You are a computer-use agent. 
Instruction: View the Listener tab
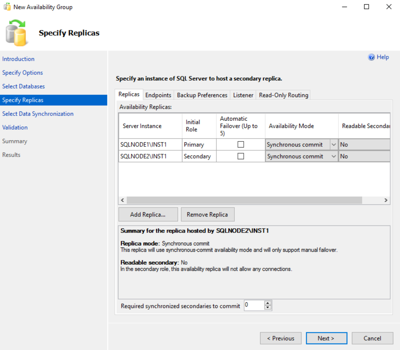pos(243,95)
